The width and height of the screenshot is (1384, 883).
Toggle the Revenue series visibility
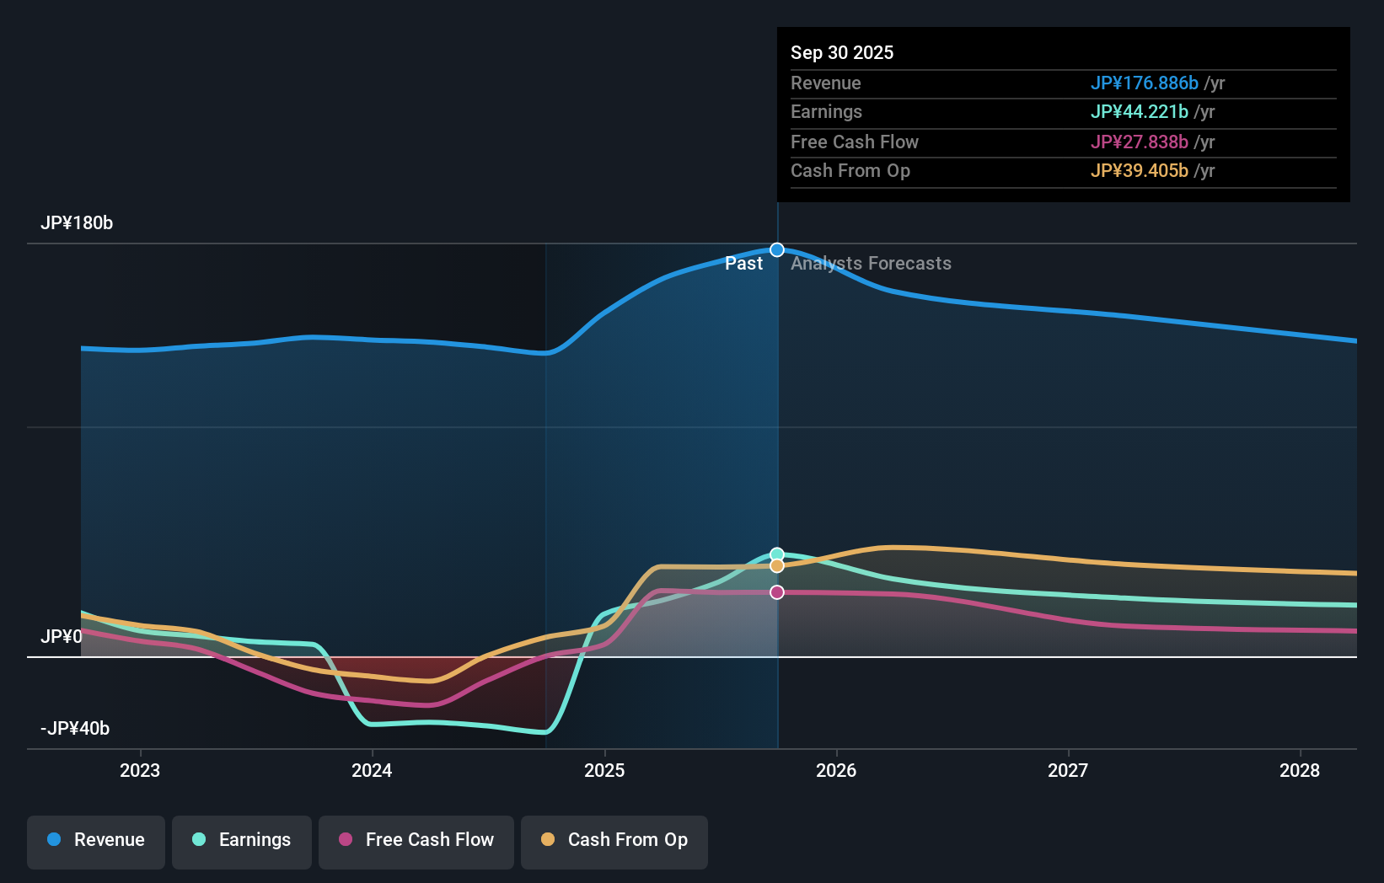(95, 840)
